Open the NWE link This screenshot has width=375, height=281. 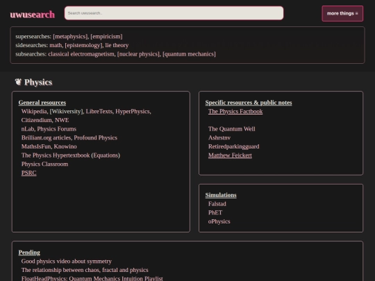[62, 120]
